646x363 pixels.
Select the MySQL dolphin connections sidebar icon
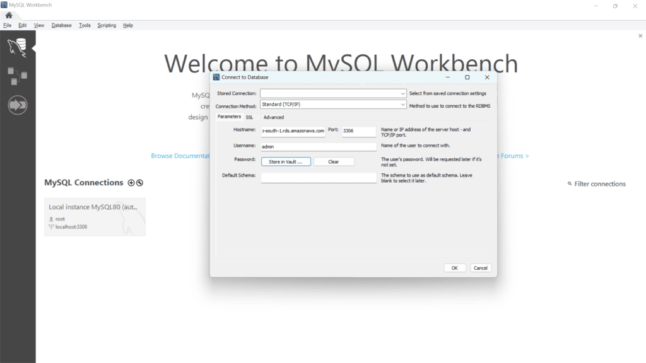[17, 48]
